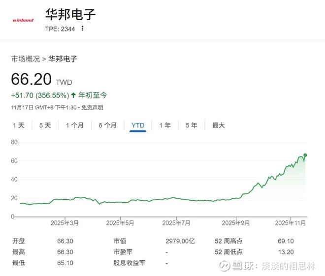Viewport: 325px width, 276px height.
Task: Click the 华邦电子 page title
Action: click(x=70, y=14)
